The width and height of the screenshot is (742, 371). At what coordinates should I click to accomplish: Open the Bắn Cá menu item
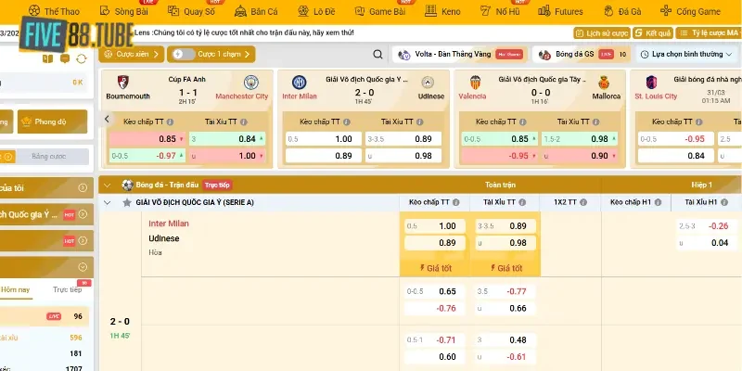tap(257, 11)
